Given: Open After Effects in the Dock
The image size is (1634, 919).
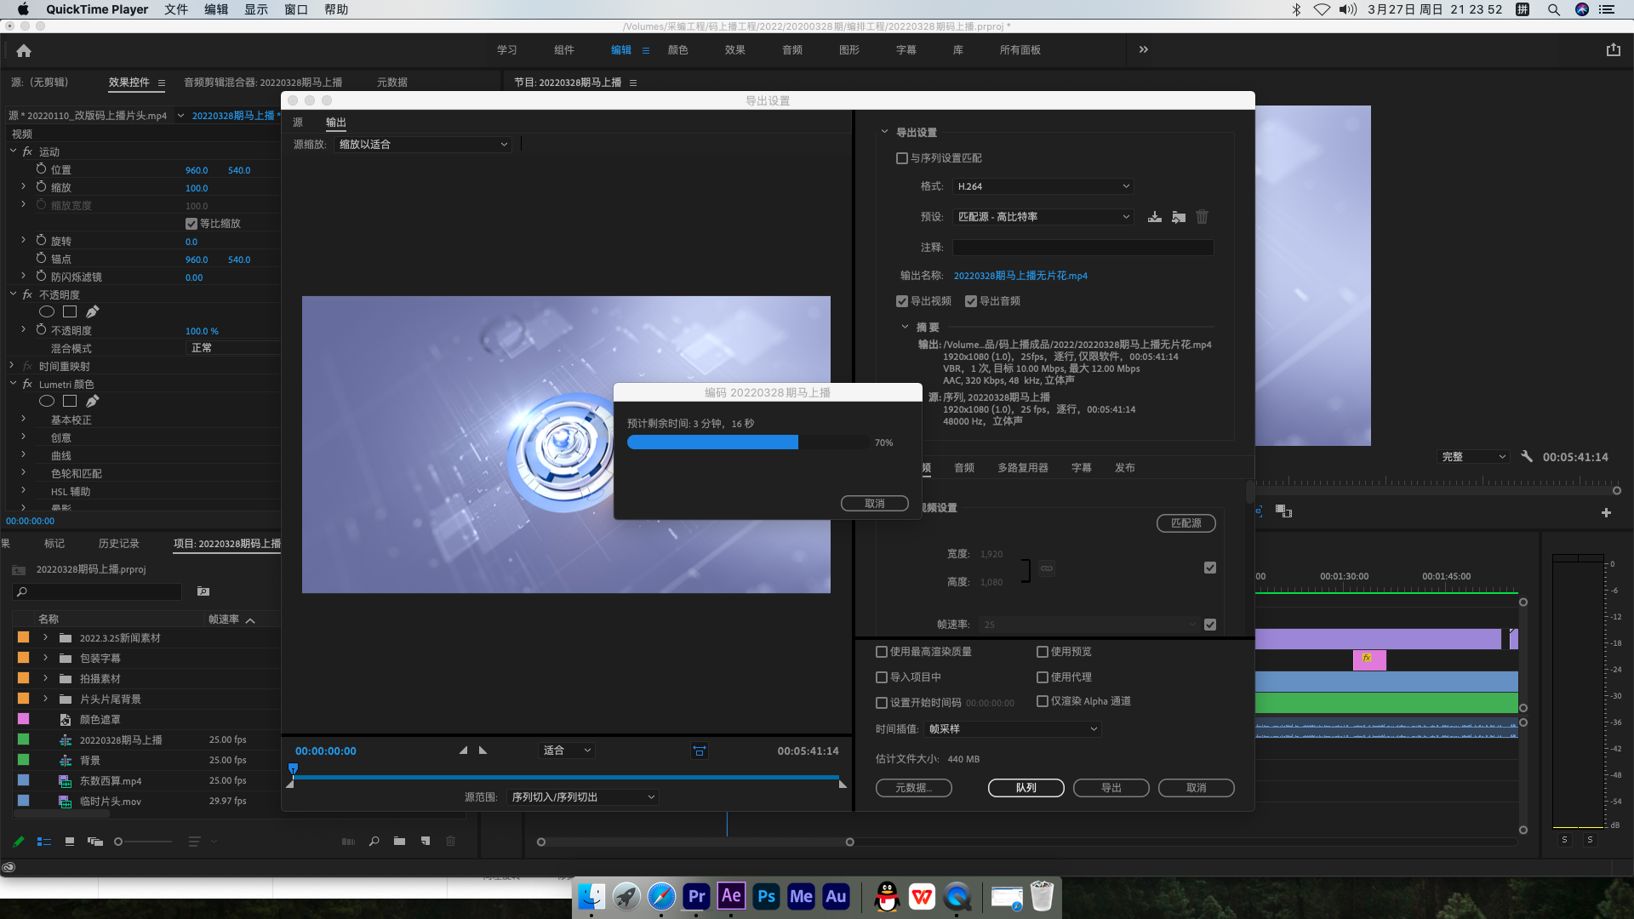Looking at the screenshot, I should coord(731,896).
